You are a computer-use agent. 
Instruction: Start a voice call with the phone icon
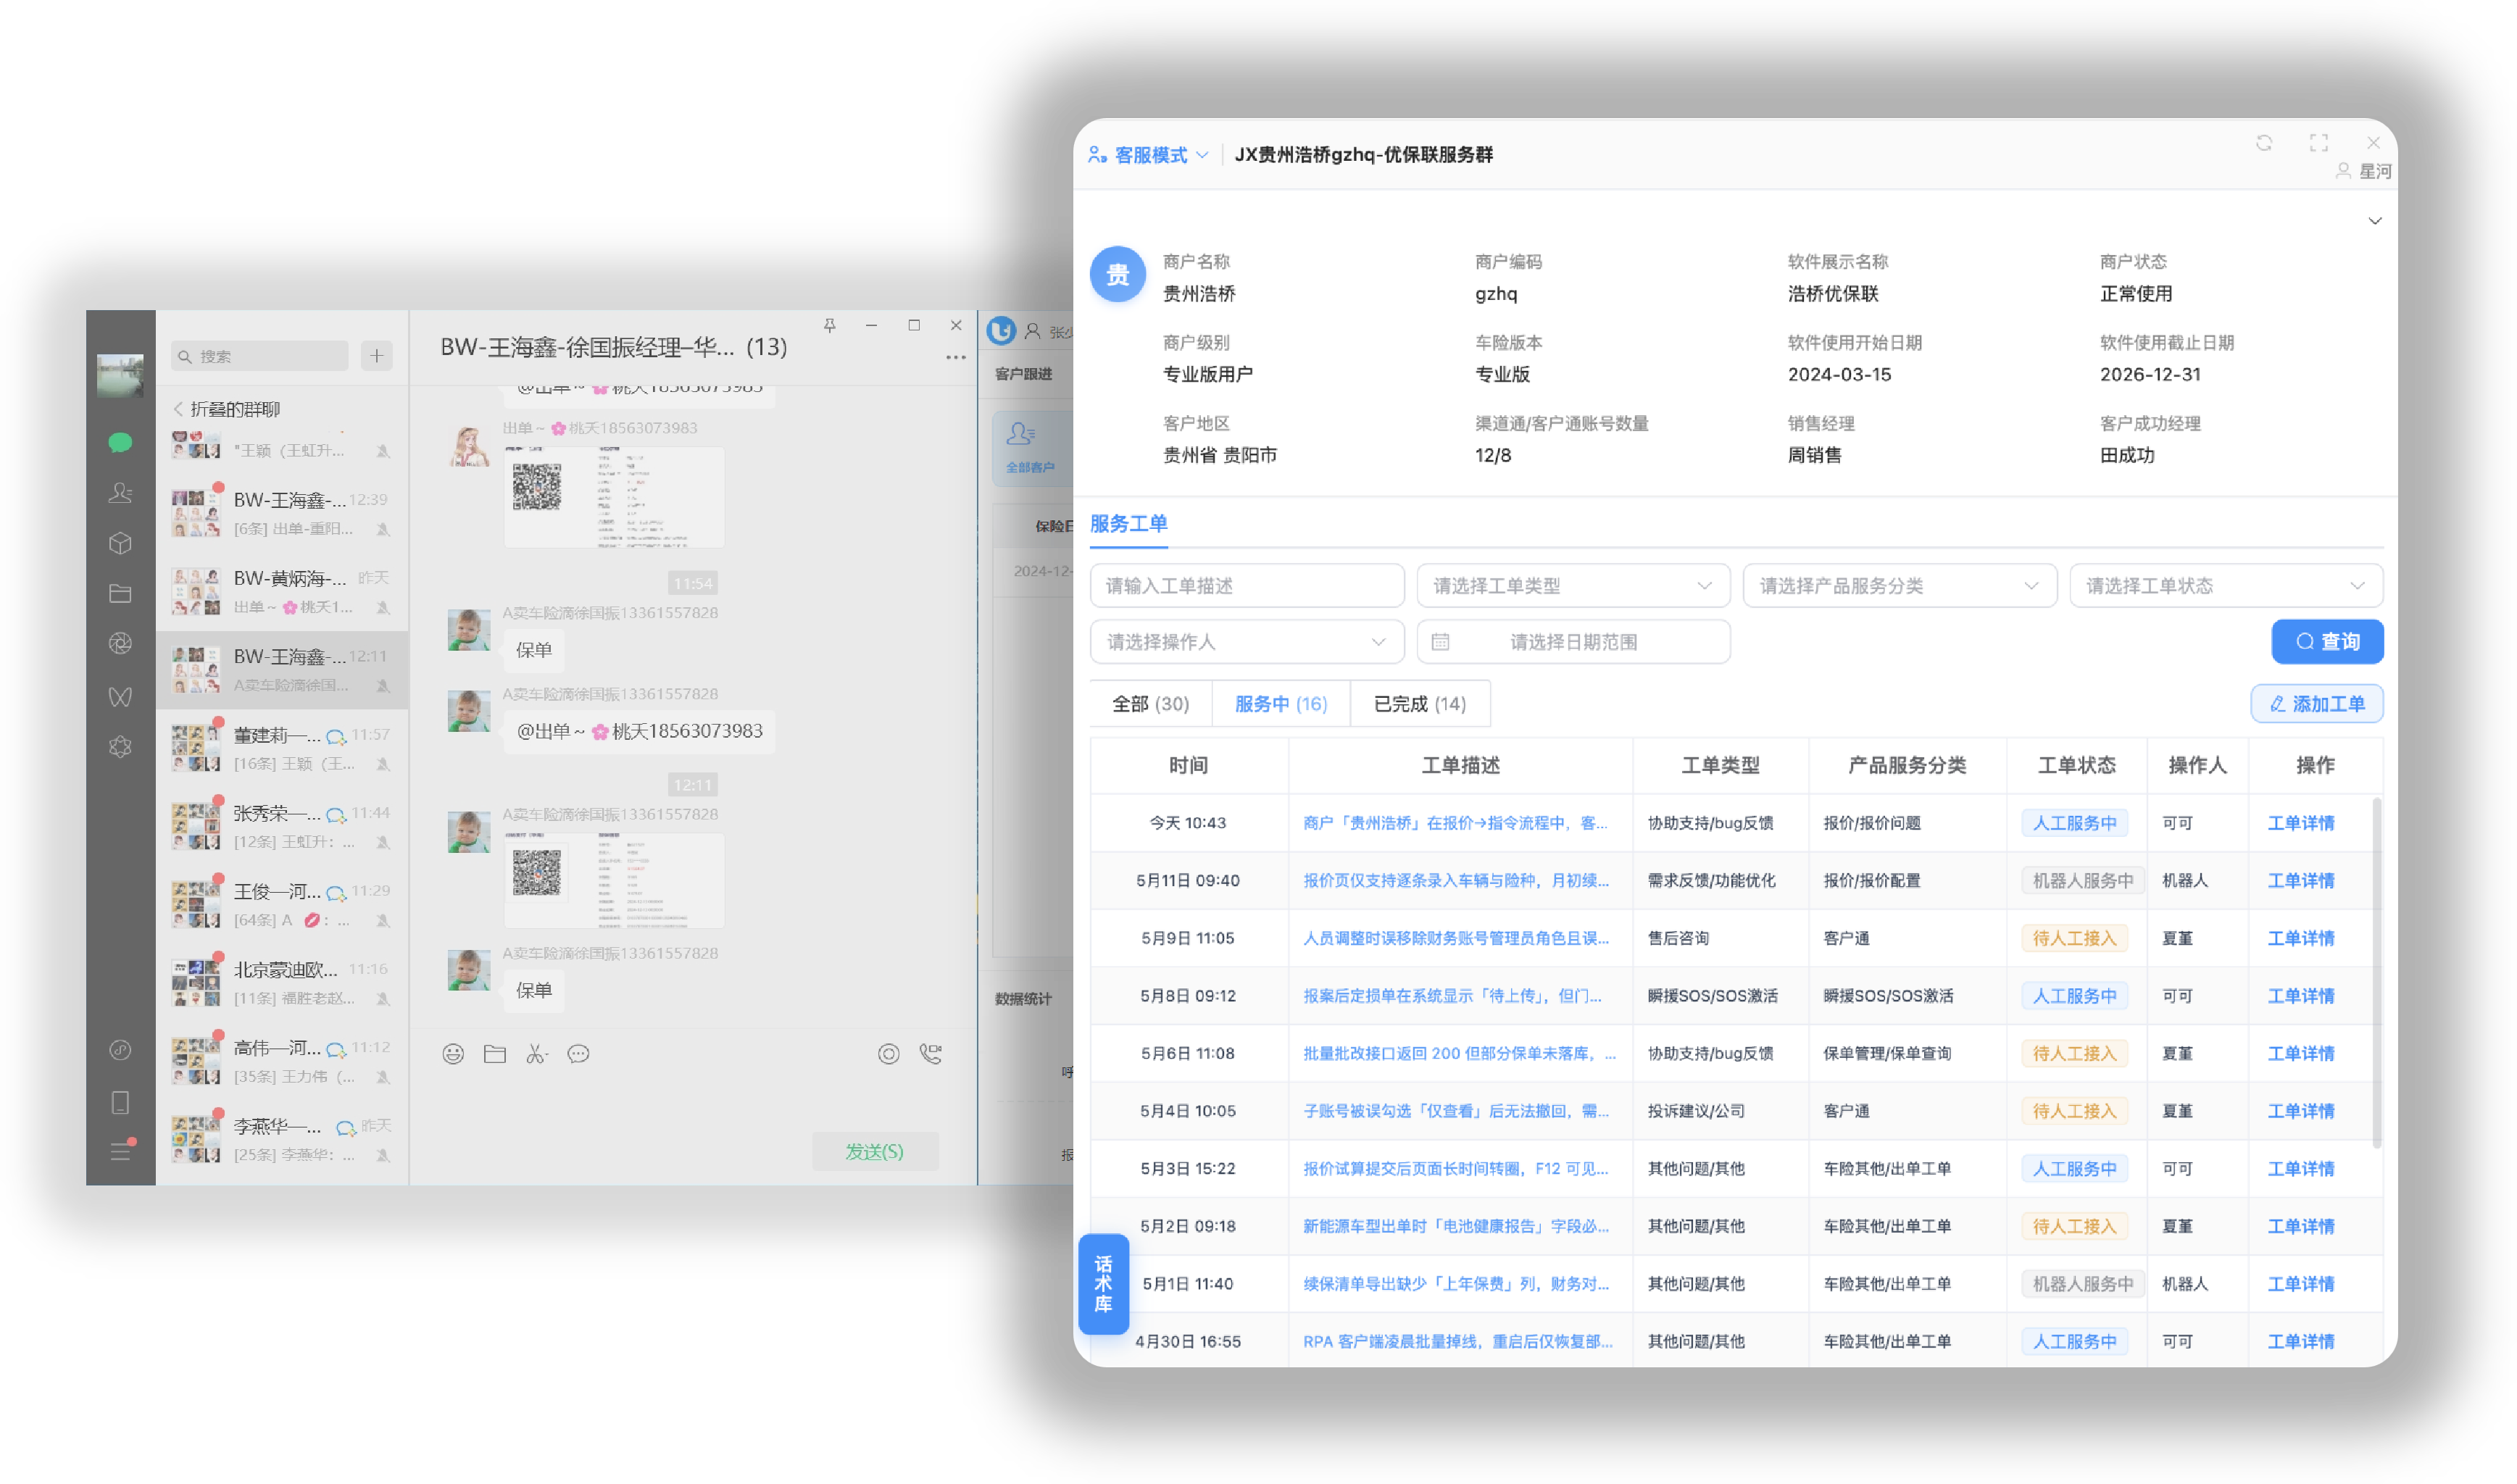coord(930,1054)
